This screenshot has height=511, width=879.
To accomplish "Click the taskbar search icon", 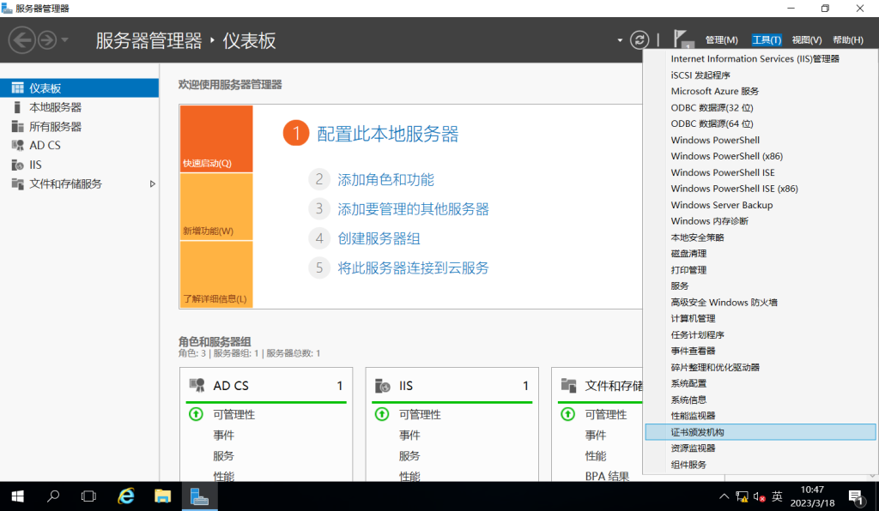I will [x=53, y=496].
